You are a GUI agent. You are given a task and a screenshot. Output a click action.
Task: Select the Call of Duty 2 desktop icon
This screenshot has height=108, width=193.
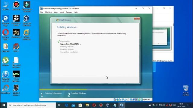click(16, 34)
